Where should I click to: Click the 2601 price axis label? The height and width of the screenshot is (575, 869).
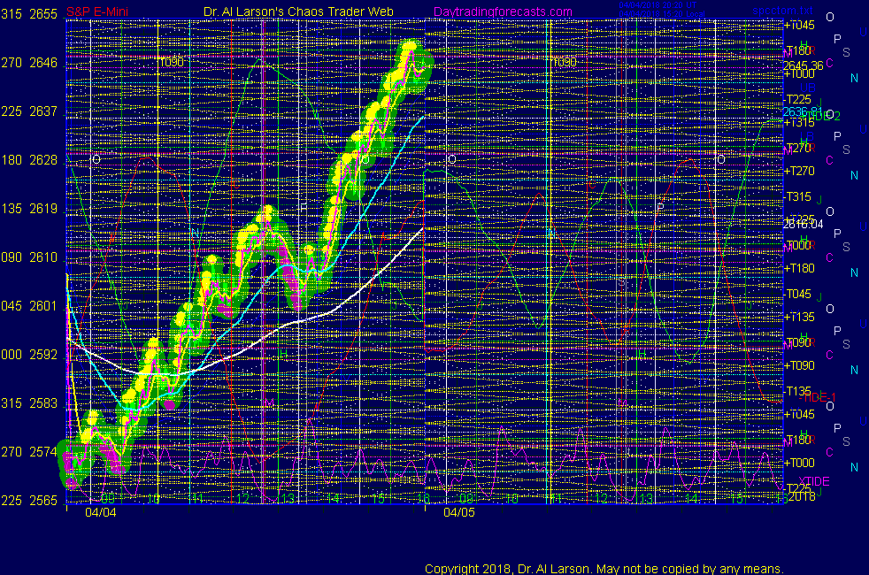43,306
